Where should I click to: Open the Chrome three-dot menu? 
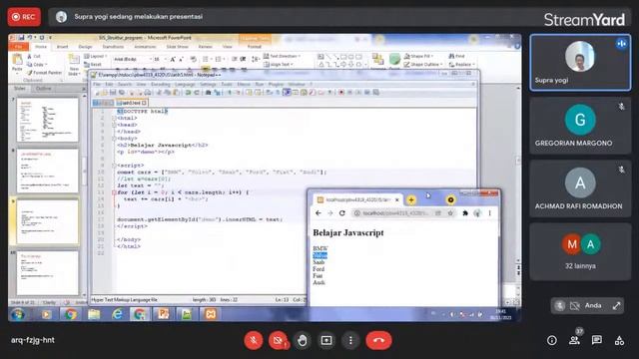tap(490, 213)
